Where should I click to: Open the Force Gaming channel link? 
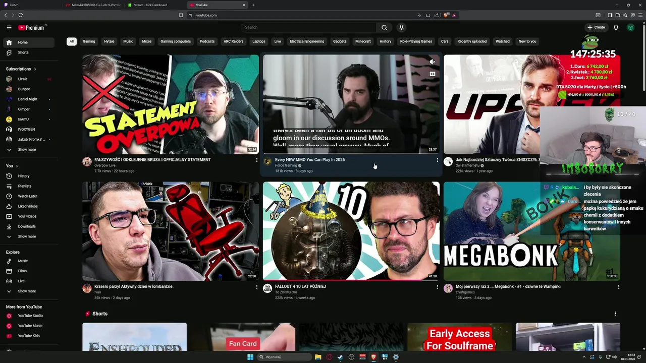(x=286, y=165)
